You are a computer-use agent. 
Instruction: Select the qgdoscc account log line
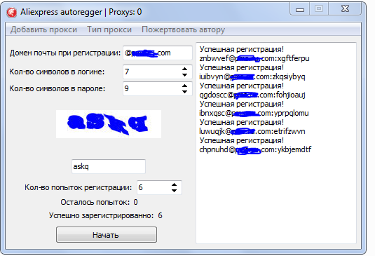click(x=252, y=95)
